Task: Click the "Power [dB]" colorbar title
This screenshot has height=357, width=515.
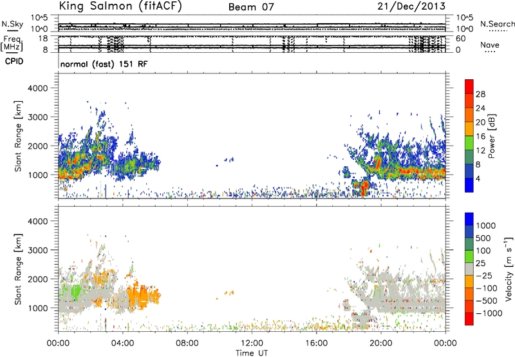Action: click(491, 136)
